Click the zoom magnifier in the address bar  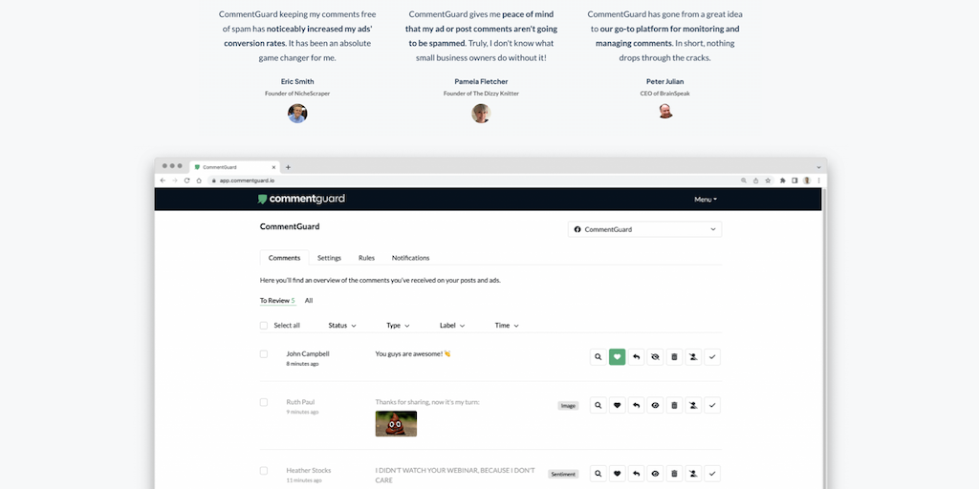[x=744, y=181]
